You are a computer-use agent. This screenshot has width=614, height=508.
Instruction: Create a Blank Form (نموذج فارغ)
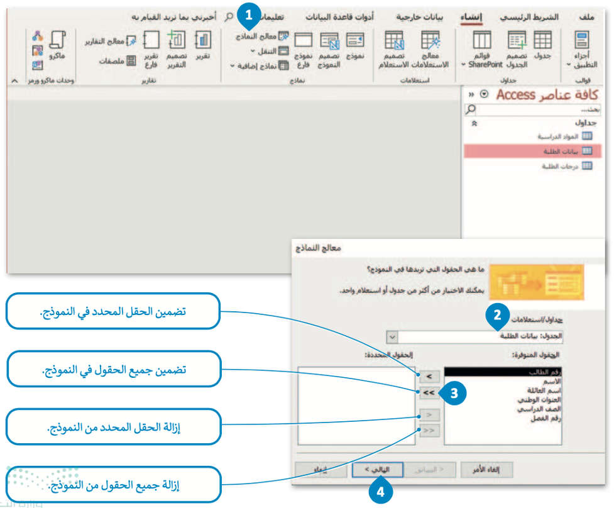point(303,50)
